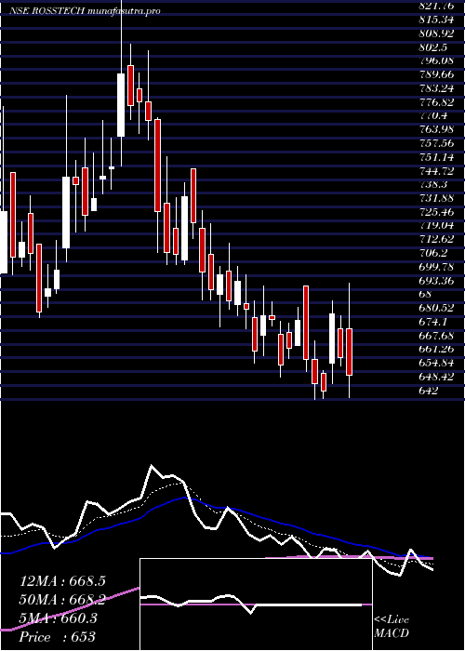Click the 667.68 price axis label
This screenshot has width=465, height=651.
(x=436, y=335)
